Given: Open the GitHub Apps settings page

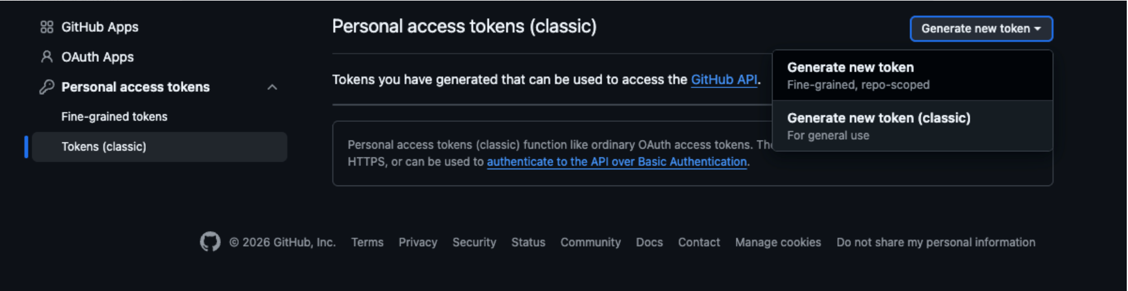Looking at the screenshot, I should (100, 27).
